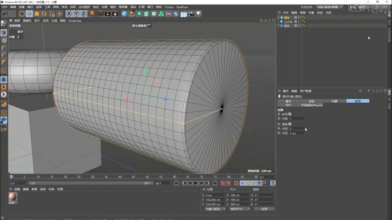Viewport: 392px width, 220px height.
Task: Open the 文件 menu in menu bar
Action: tap(4, 7)
